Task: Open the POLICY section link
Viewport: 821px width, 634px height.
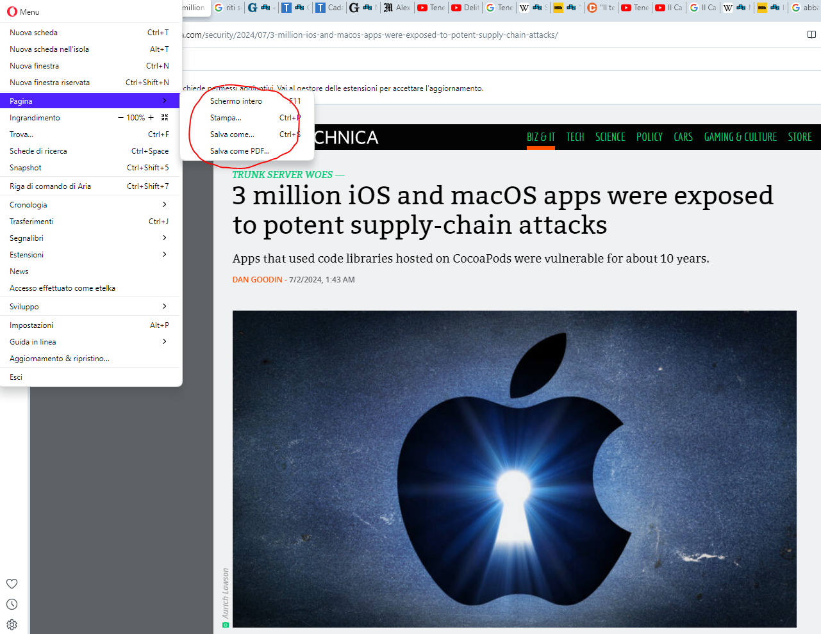Action: (x=649, y=137)
